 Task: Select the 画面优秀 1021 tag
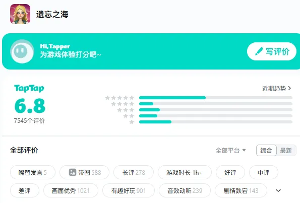click(71, 190)
